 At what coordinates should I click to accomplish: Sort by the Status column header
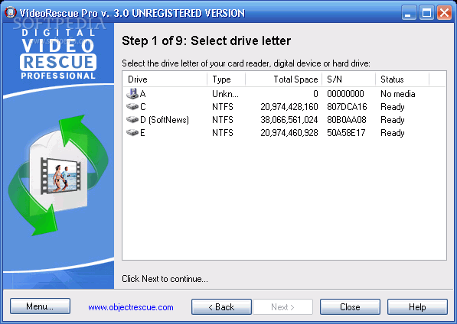point(402,79)
